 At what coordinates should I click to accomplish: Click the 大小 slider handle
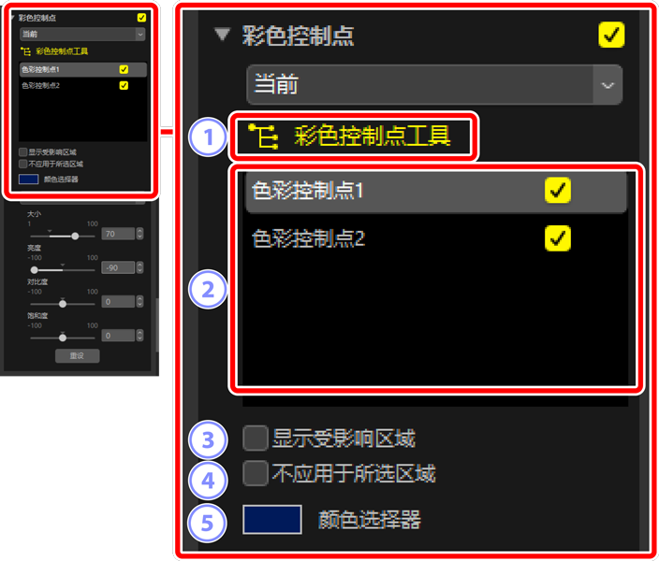click(x=75, y=236)
